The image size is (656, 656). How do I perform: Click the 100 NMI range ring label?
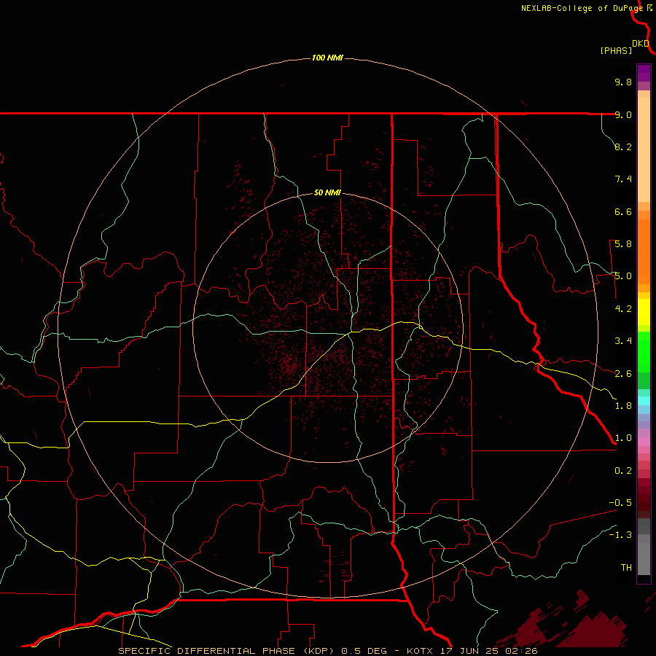[x=327, y=58]
